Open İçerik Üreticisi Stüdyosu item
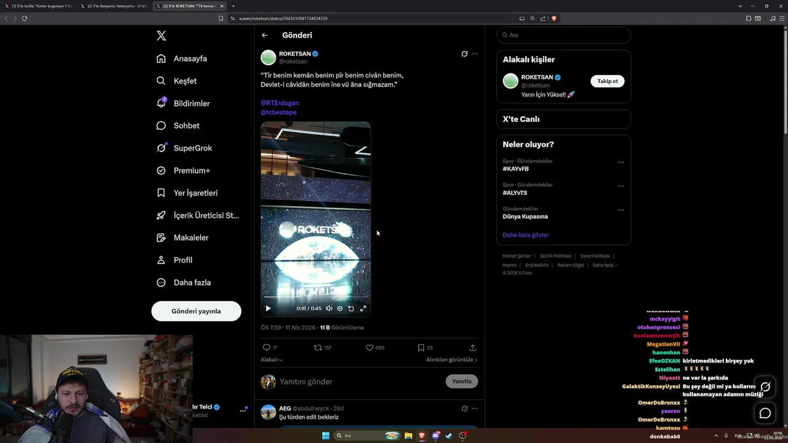This screenshot has width=788, height=443. tap(198, 215)
